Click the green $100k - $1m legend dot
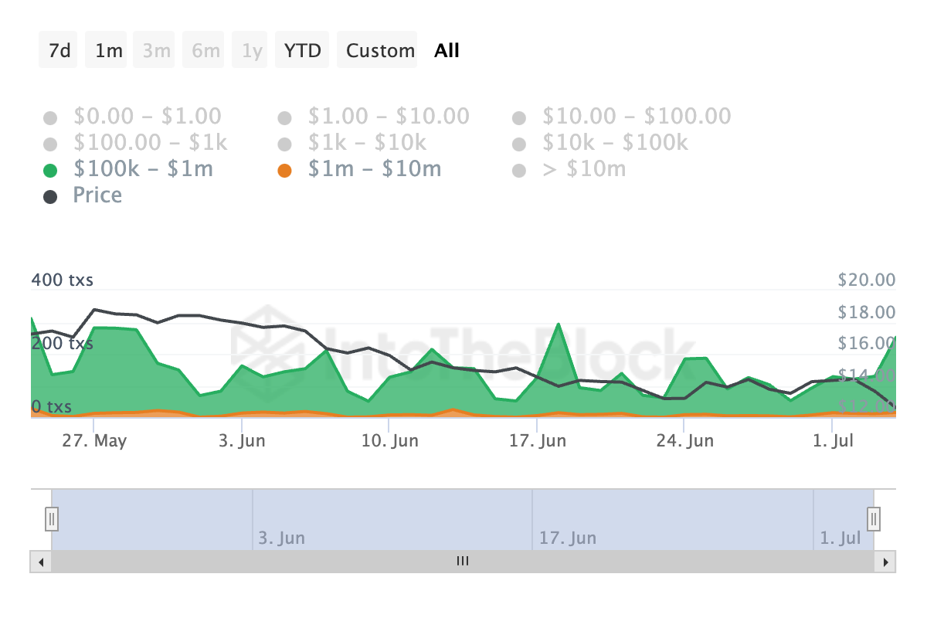Screen dimensions: 927x618 pyautogui.click(x=51, y=170)
